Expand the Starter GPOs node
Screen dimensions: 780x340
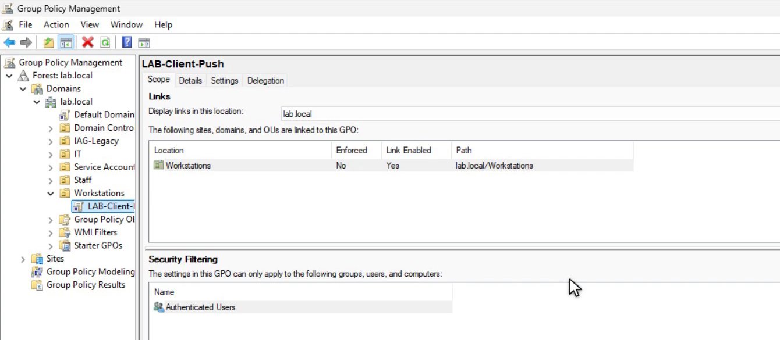[x=51, y=246]
